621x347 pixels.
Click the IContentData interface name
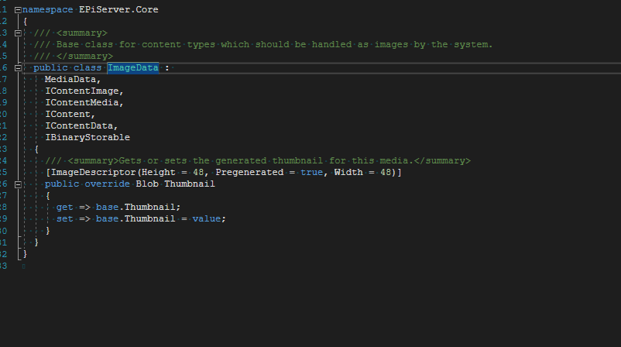[x=81, y=126]
